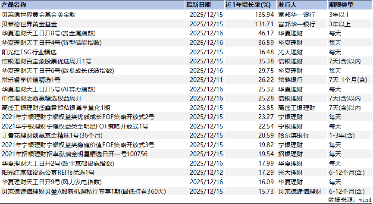Click the value 22.54

pos(266,126)
